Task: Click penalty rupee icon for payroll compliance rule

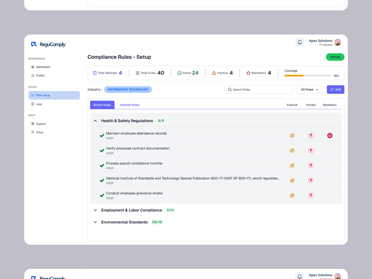Action: click(x=311, y=166)
